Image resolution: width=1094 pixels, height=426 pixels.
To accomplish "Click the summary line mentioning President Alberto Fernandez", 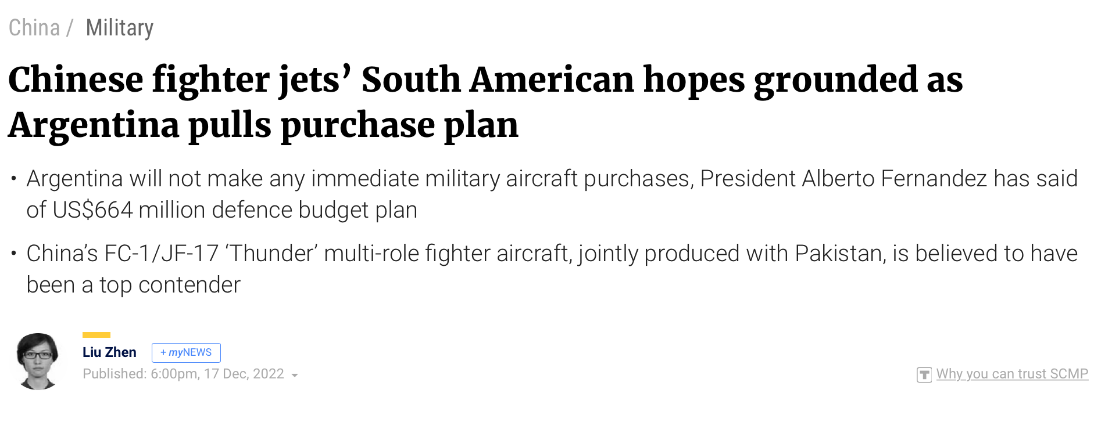I will [552, 178].
